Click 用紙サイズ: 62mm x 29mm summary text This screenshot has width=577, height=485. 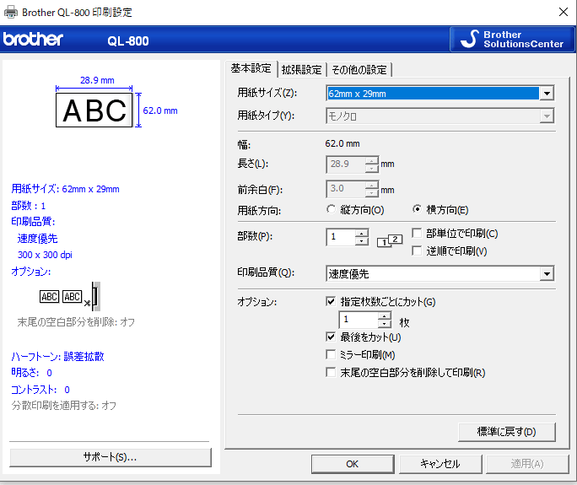tap(65, 189)
